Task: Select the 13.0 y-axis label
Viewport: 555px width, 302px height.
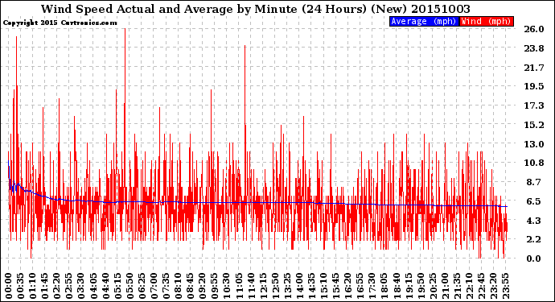Action: point(534,144)
